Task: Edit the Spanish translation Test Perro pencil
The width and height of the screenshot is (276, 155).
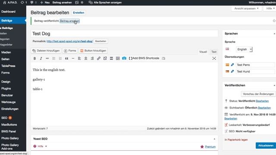Action: pyautogui.click(x=232, y=65)
